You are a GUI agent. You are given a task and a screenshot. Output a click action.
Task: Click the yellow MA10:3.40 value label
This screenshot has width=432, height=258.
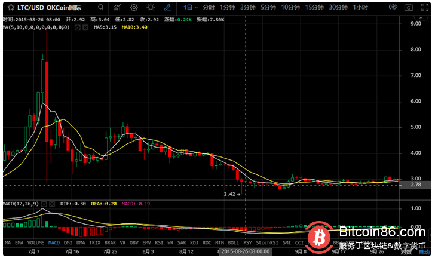coord(134,27)
